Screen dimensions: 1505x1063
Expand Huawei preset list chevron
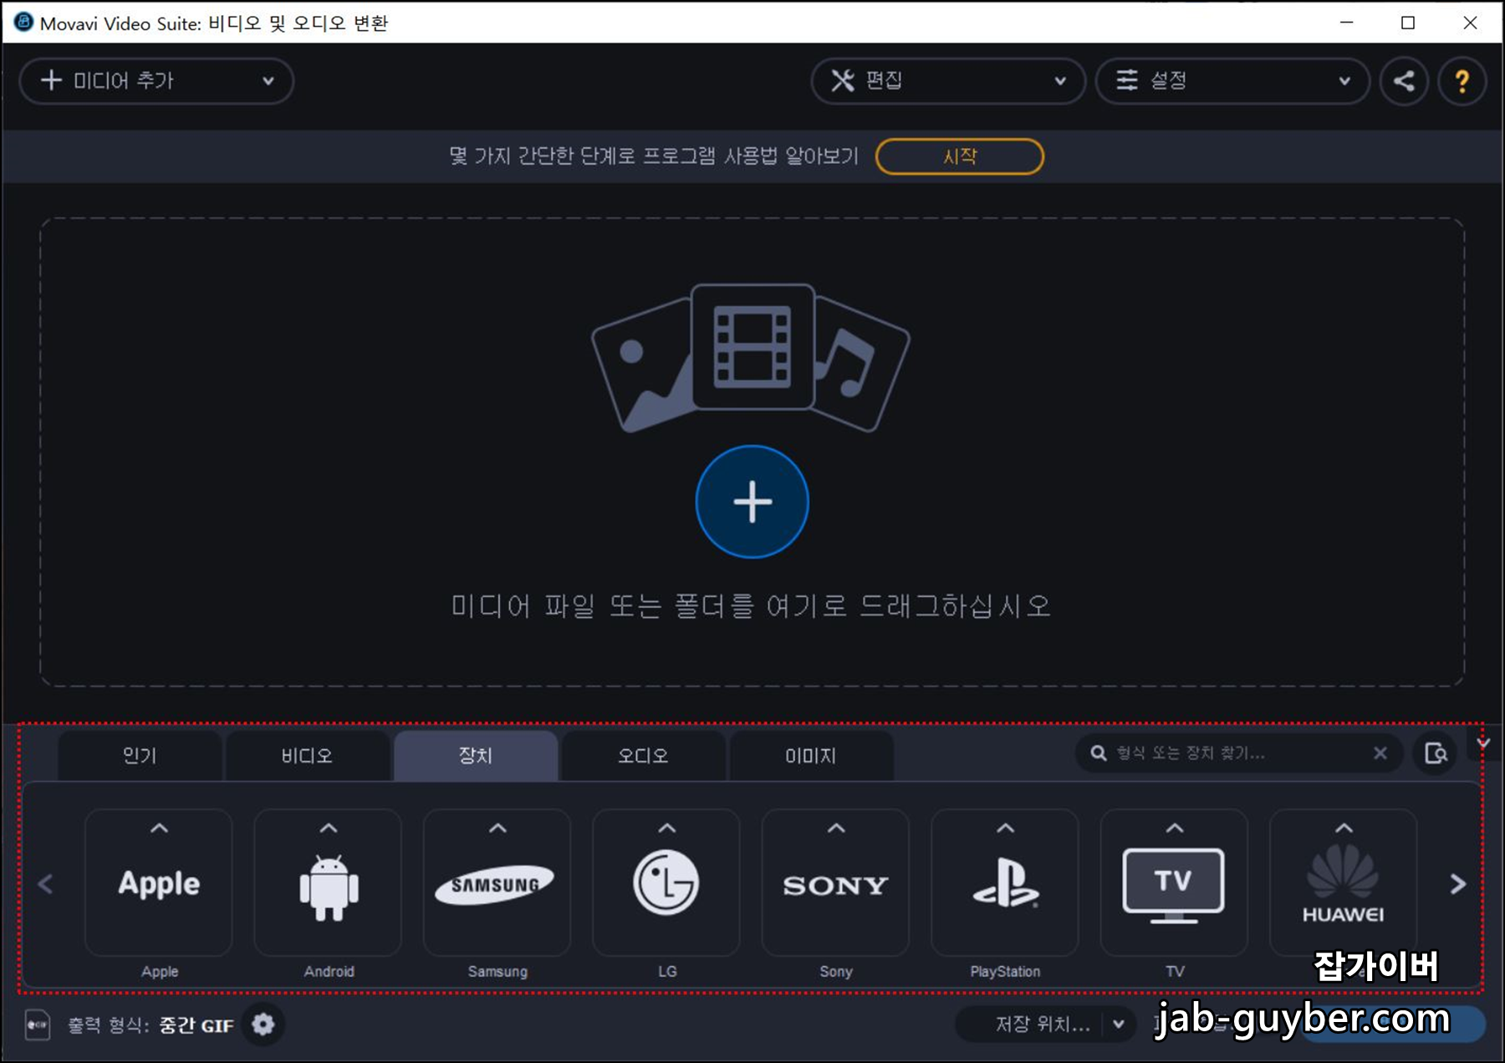point(1343,828)
